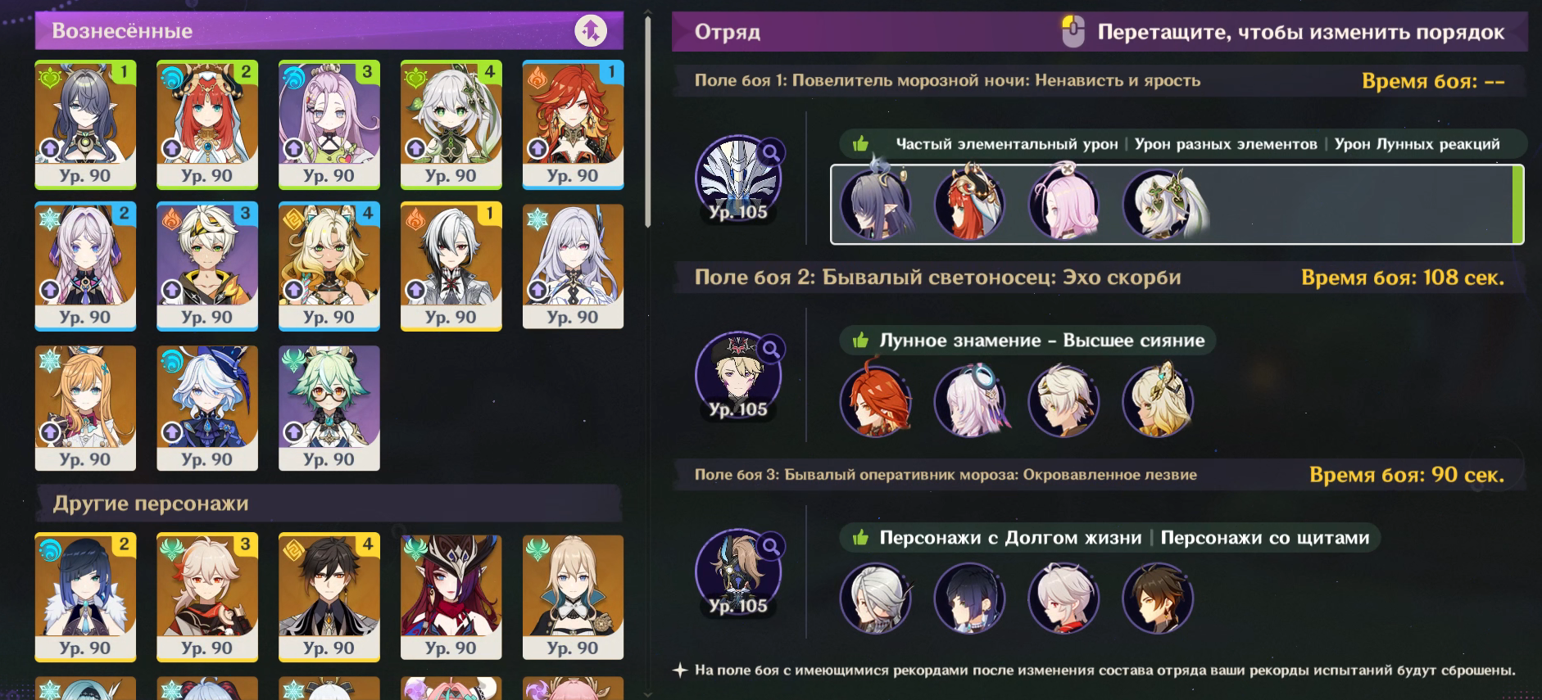Viewport: 1542px width, 700px height.
Task: Open magnifier on Поле боя 2 blond boss
Action: 770,350
